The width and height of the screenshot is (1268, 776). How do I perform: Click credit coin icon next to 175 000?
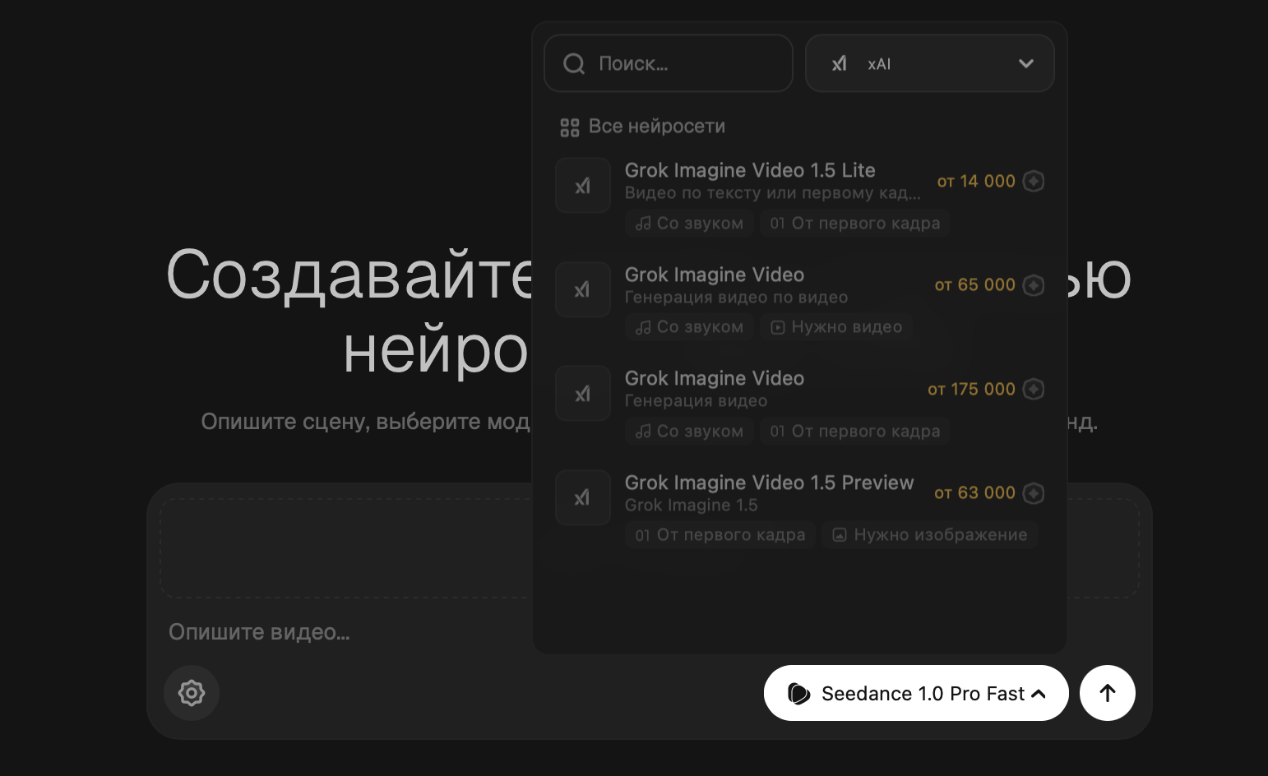(1034, 389)
